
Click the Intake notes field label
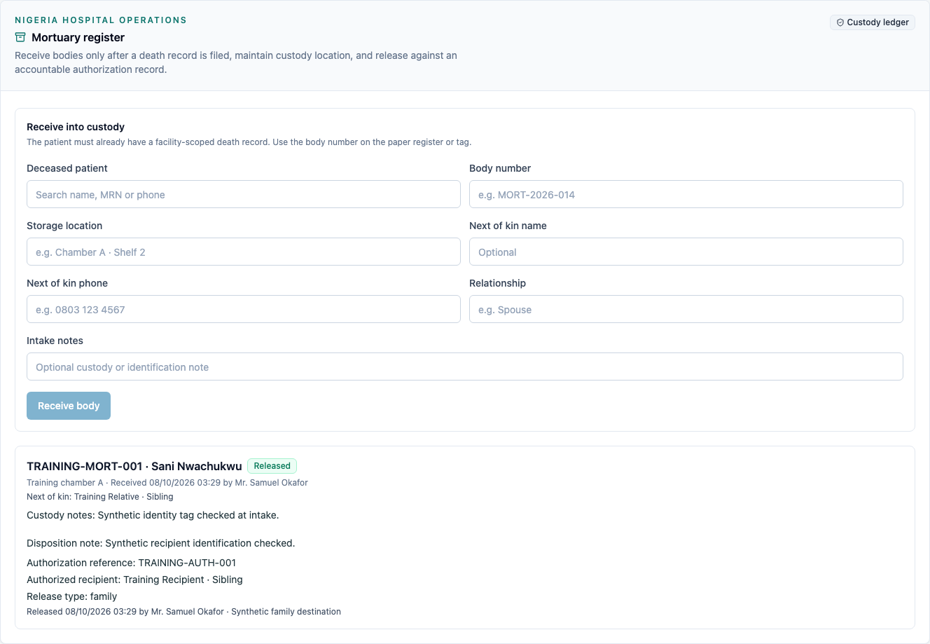point(55,341)
